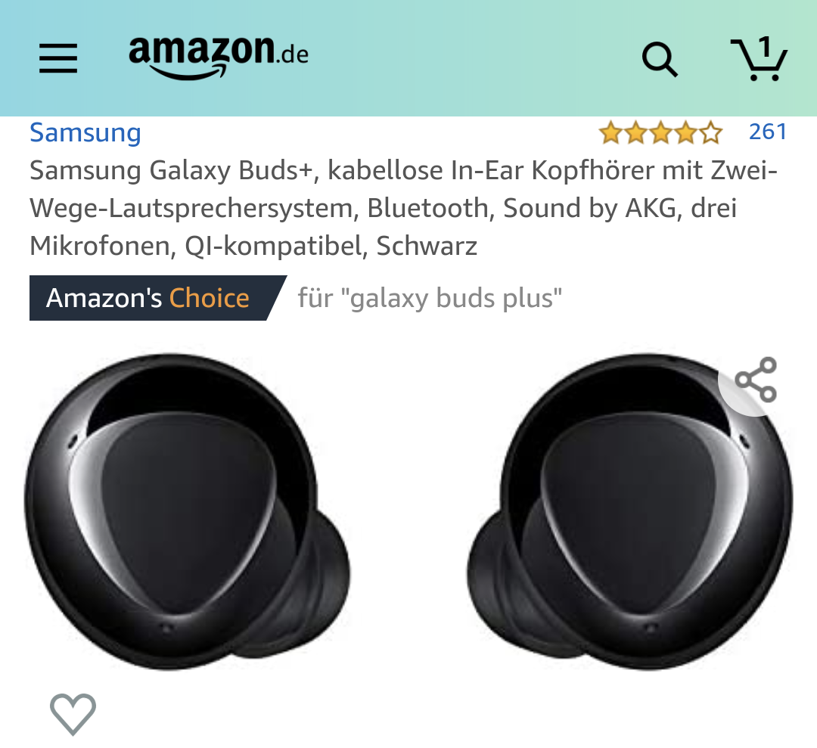817x748 pixels.
Task: Open the hamburger navigation menu
Action: (58, 57)
